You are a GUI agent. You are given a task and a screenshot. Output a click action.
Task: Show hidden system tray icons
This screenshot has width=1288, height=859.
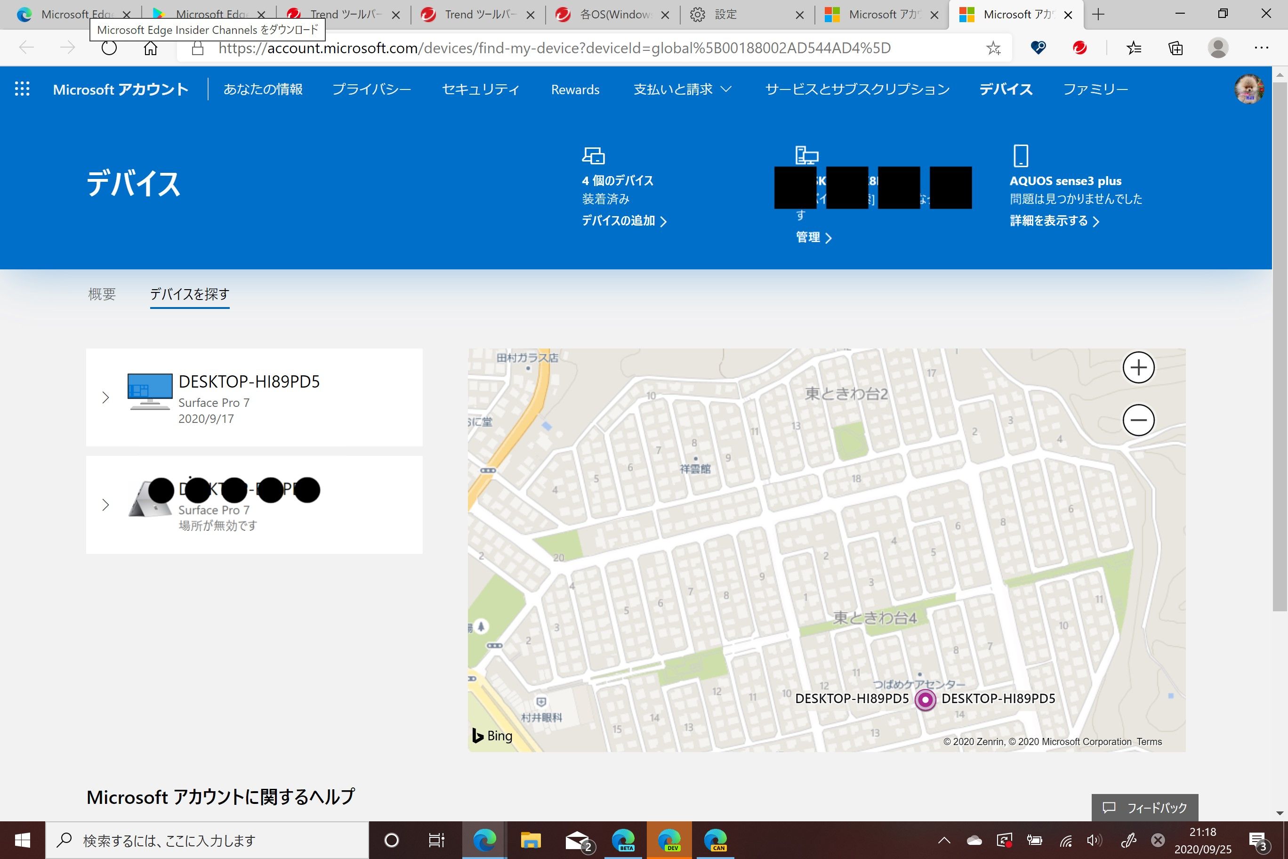point(944,840)
